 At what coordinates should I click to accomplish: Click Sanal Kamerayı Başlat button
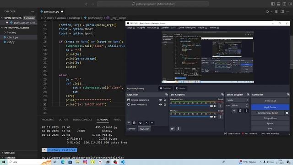[267, 113]
